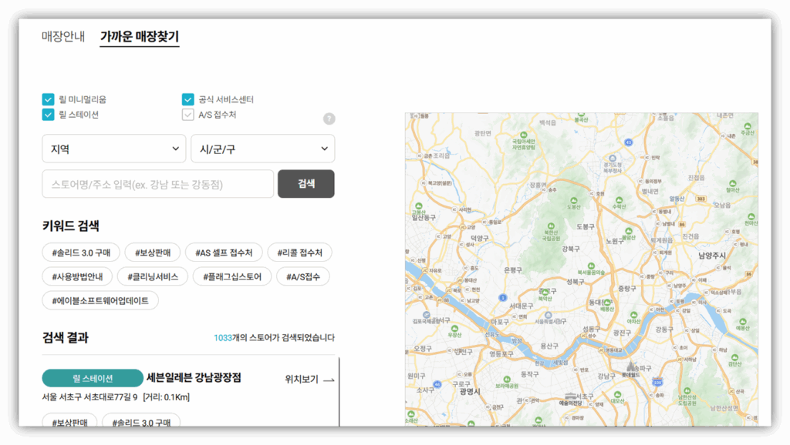Image resolution: width=790 pixels, height=445 pixels.
Task: Click the store name 세븐일레븐 강남광장점
Action: [194, 377]
